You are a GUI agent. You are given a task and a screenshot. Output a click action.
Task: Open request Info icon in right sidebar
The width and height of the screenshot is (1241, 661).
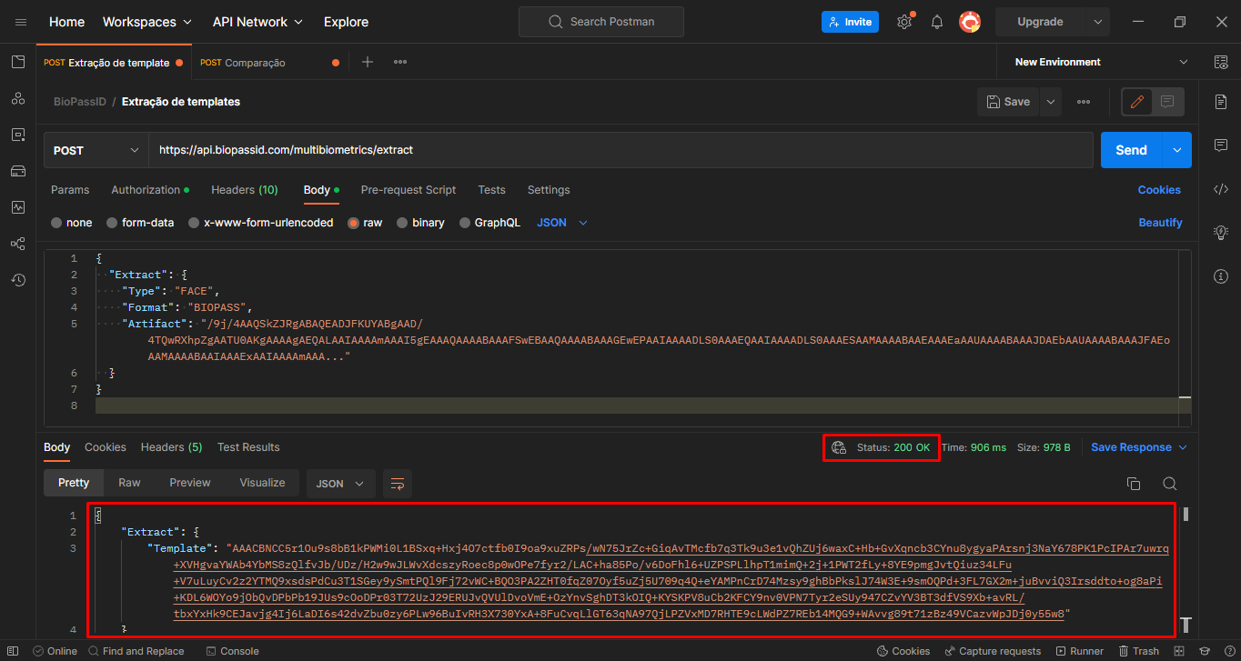point(1221,276)
